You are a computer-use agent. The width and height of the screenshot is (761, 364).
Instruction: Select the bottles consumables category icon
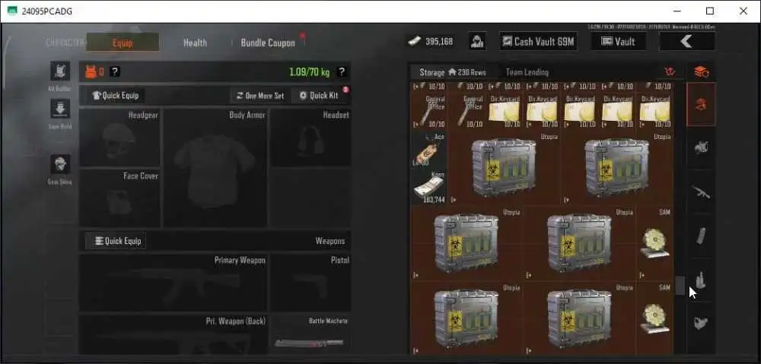[x=701, y=280]
